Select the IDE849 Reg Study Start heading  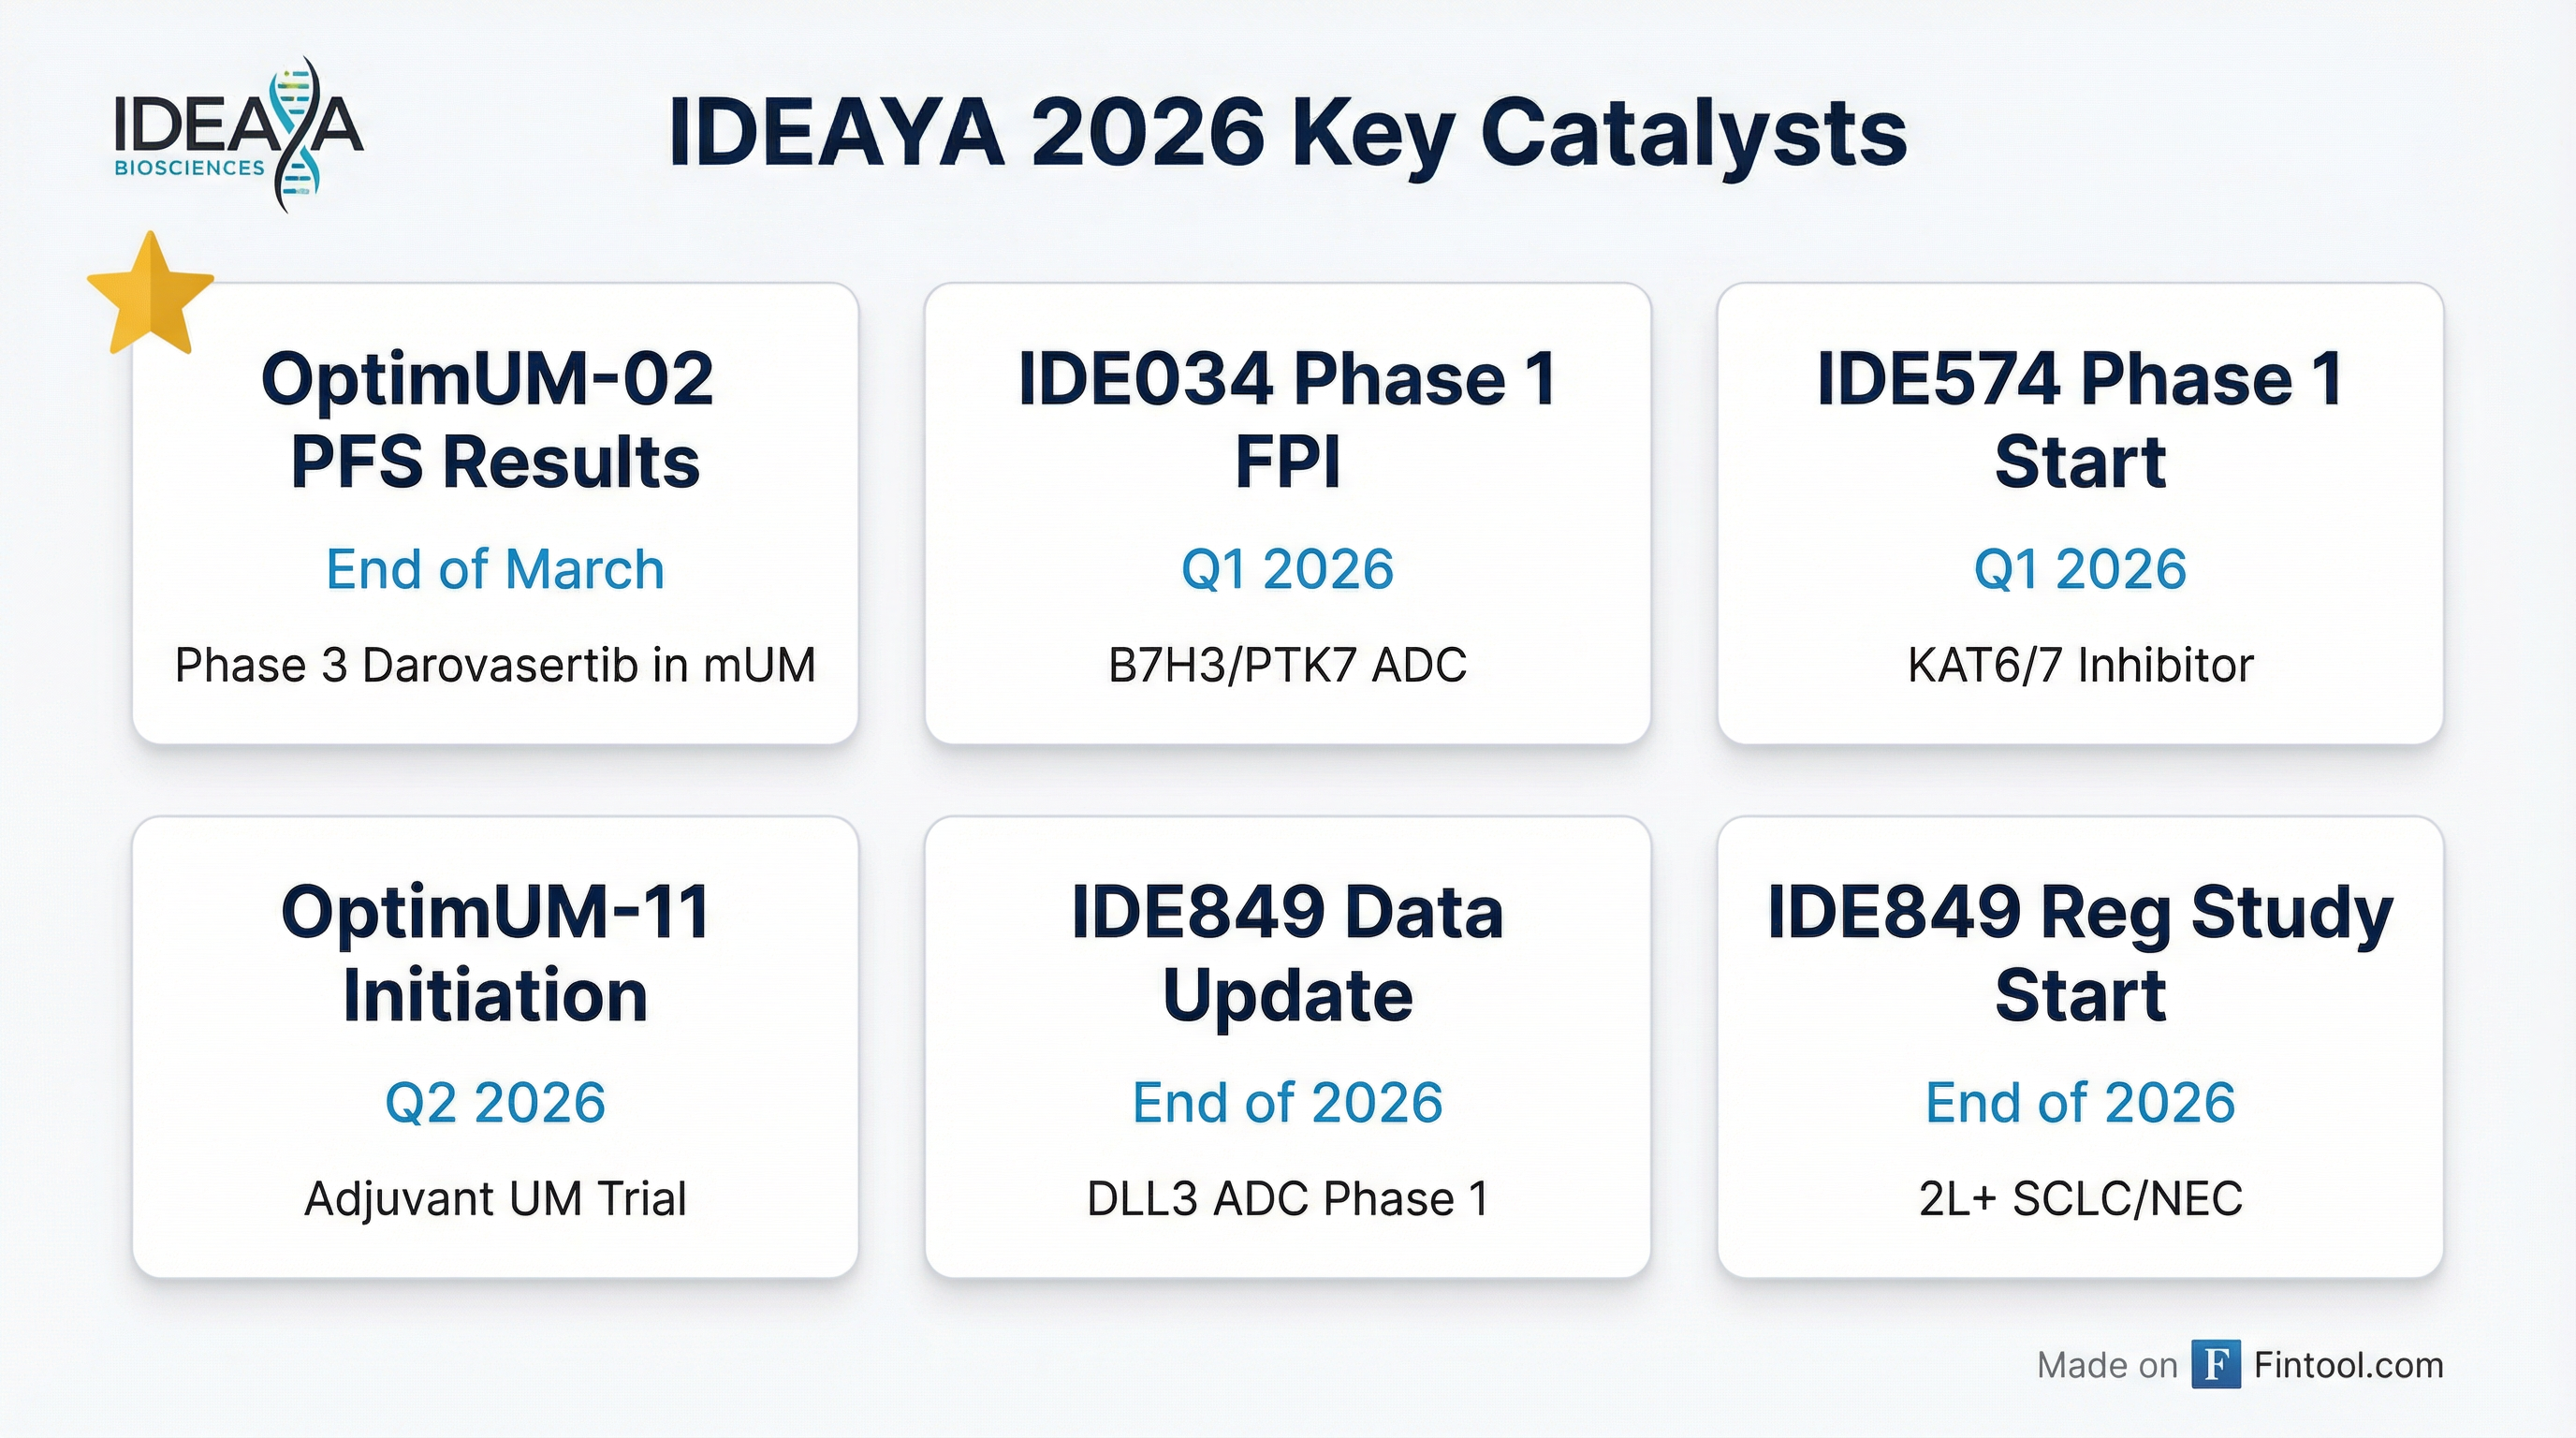(x=2080, y=953)
